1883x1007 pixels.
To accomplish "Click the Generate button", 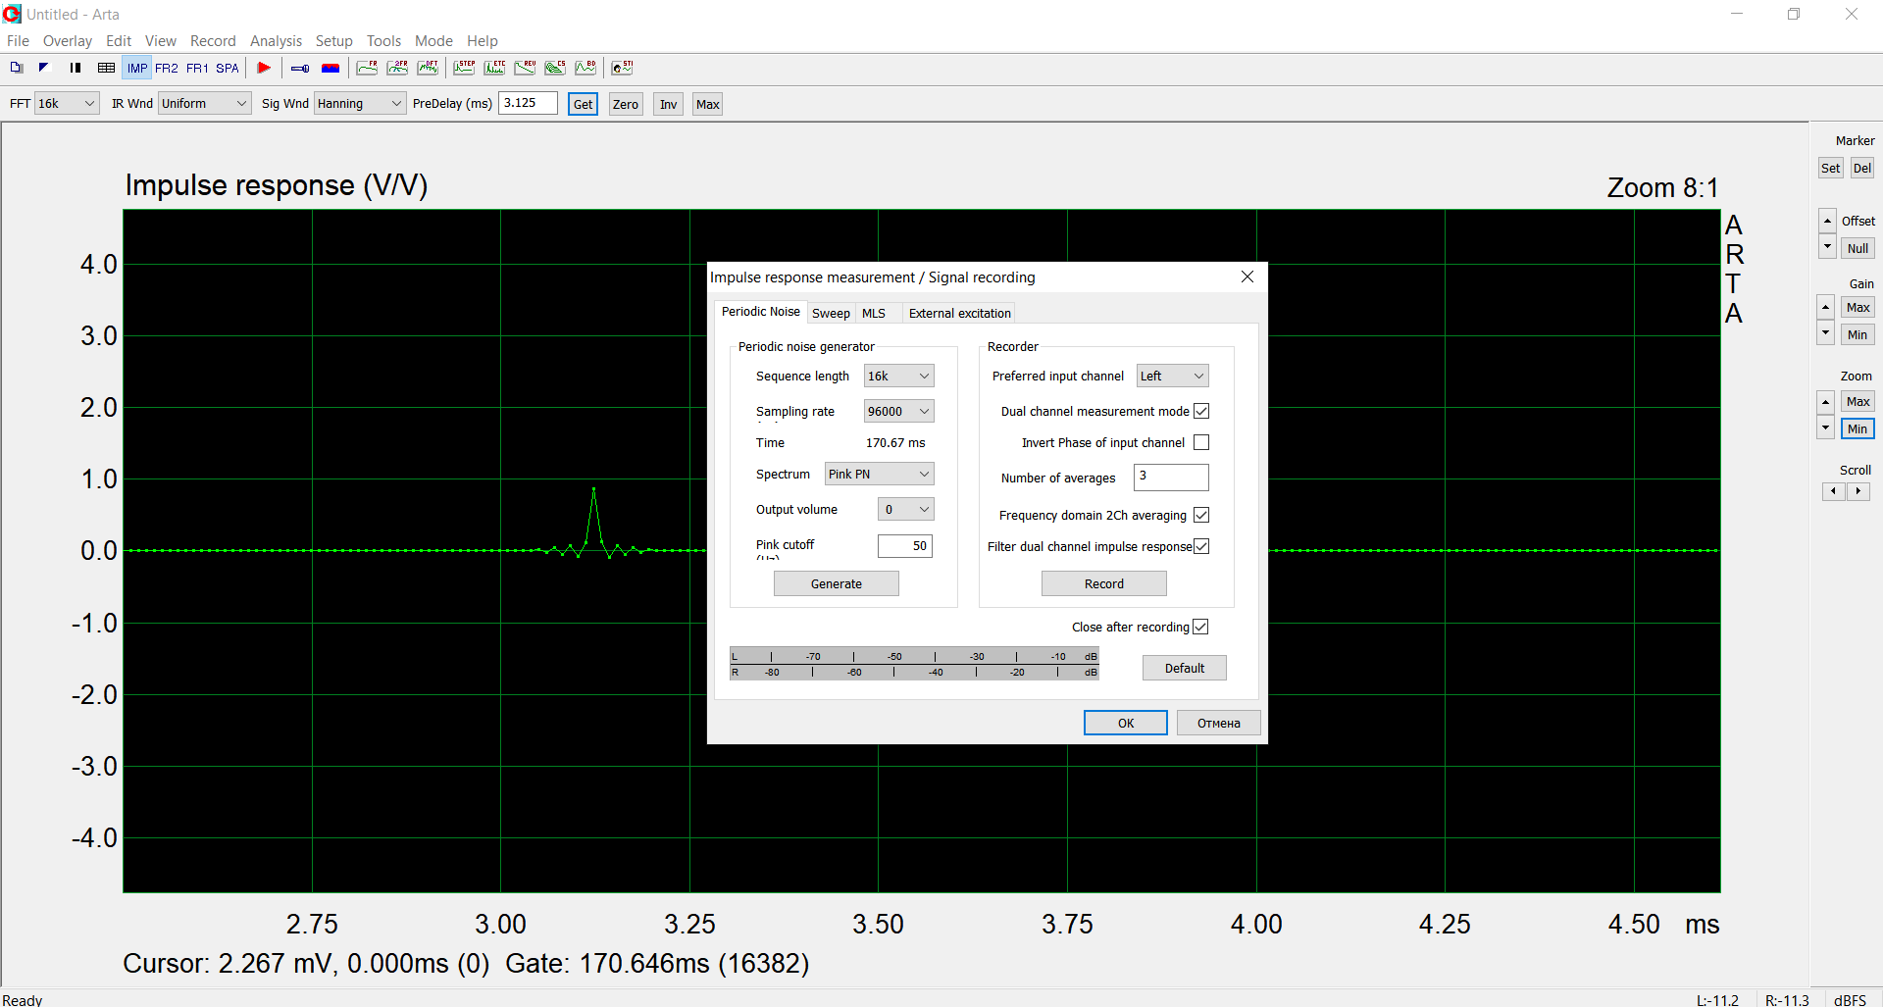I will coord(836,584).
